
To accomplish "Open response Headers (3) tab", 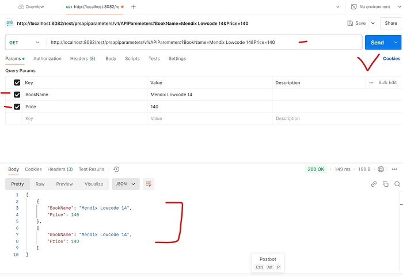I will [x=60, y=169].
